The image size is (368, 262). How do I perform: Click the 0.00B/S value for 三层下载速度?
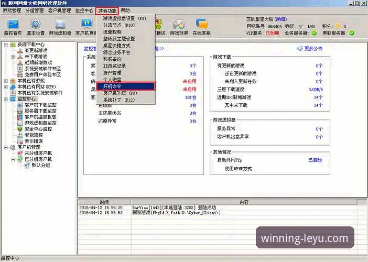pyautogui.click(x=316, y=90)
